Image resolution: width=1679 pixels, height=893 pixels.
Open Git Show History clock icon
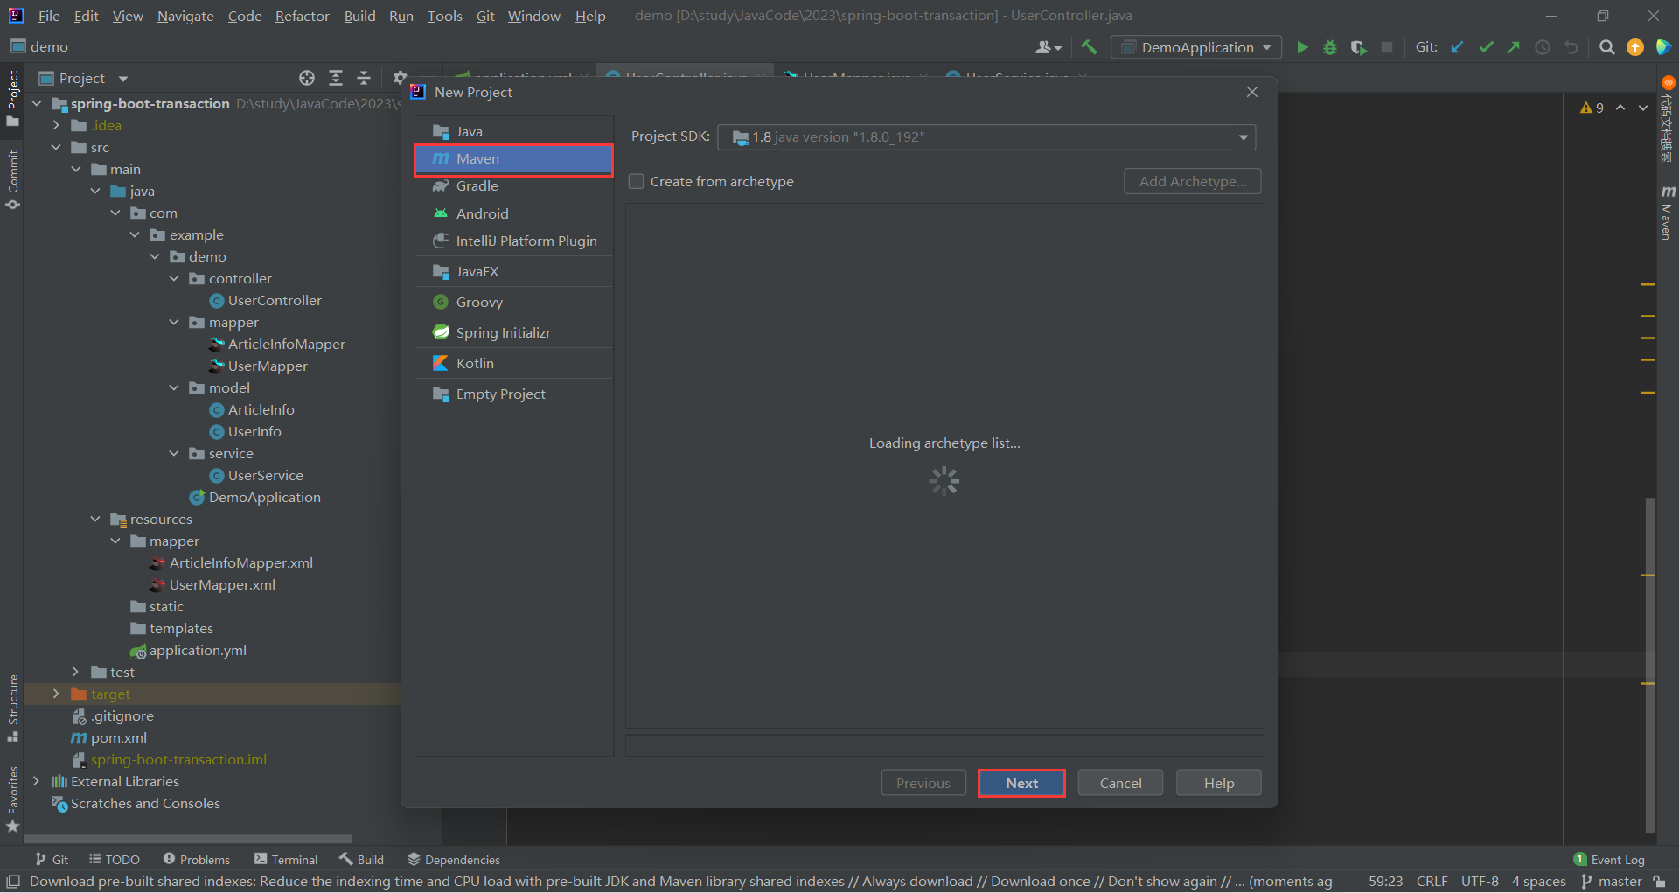point(1543,47)
